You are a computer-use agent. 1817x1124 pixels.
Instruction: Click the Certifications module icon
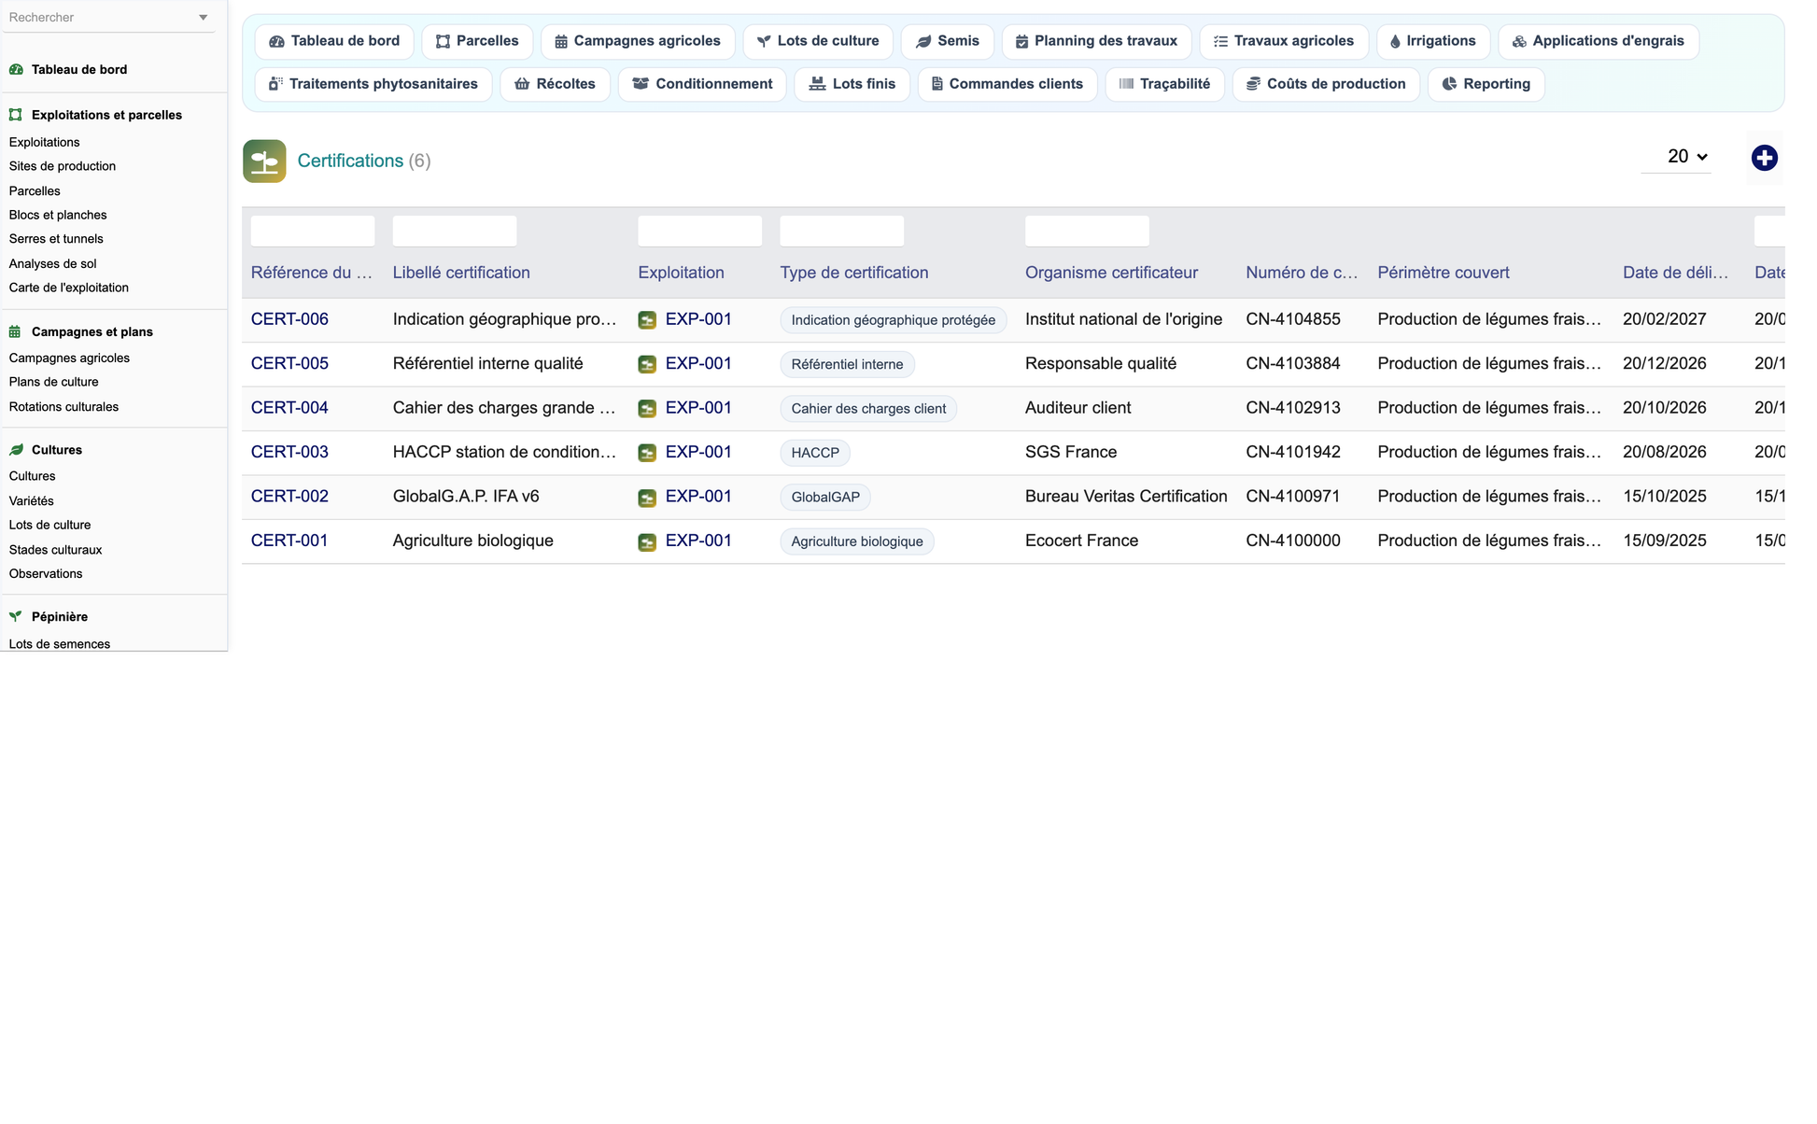pos(264,161)
